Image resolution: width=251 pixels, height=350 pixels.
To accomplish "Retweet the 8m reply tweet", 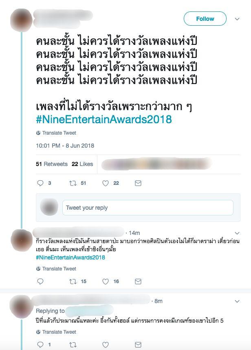I will coord(73,345).
